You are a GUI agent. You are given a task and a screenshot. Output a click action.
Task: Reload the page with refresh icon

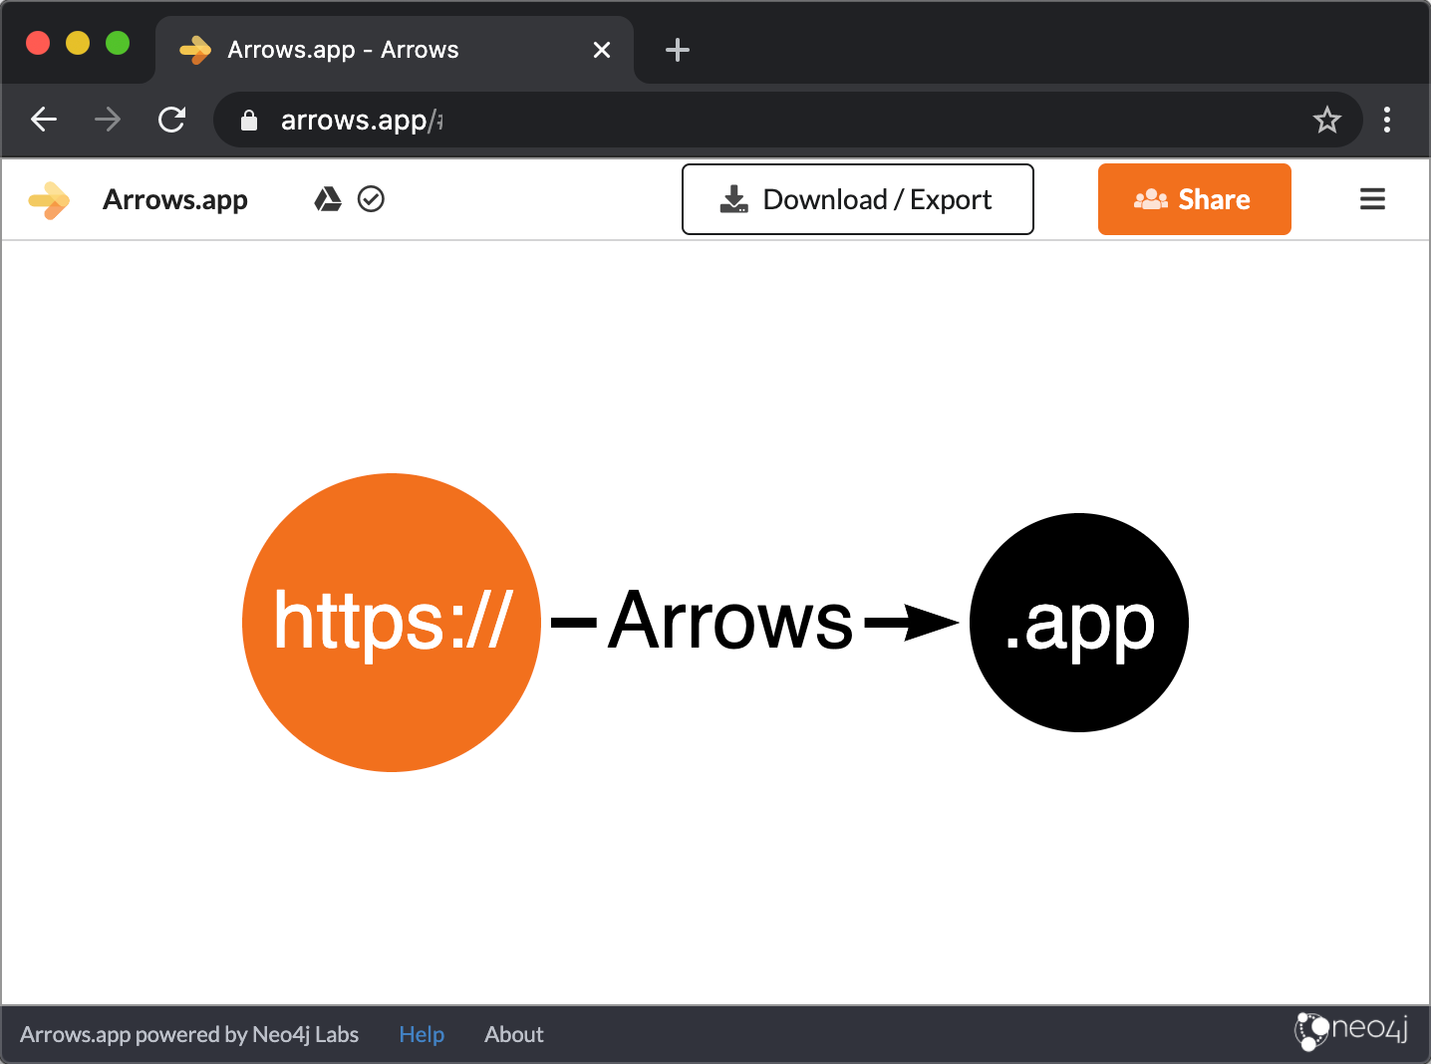172,120
